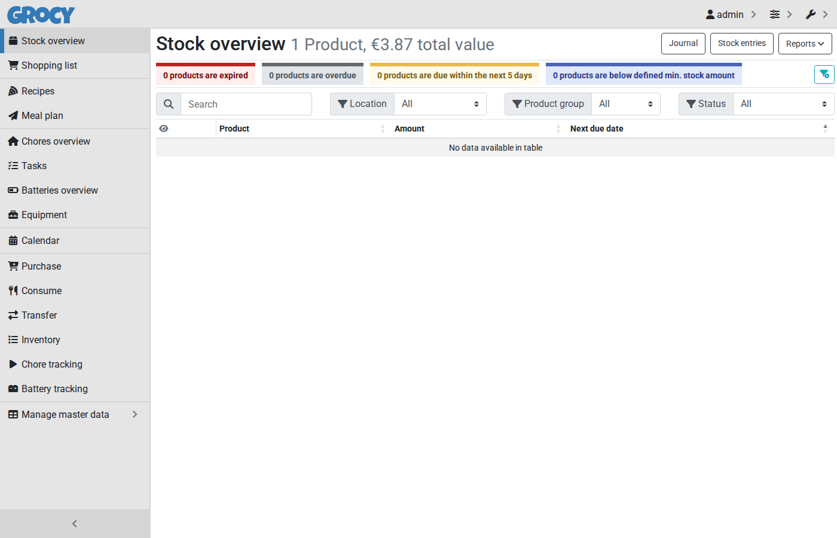Sort table by Product column header

303,129
